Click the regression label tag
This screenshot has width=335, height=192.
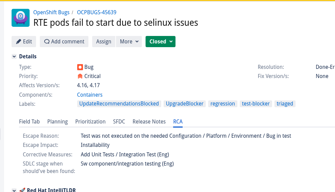click(223, 104)
